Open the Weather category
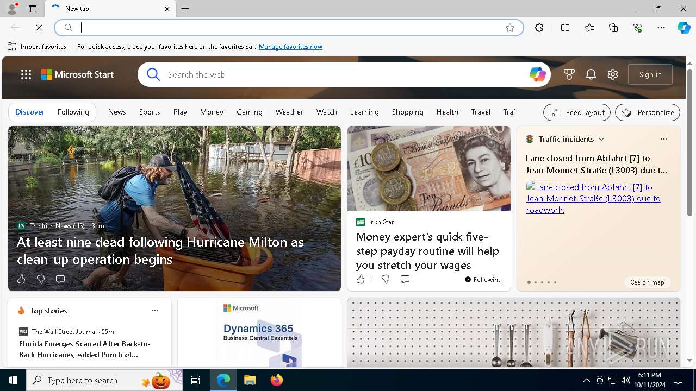 pos(289,112)
